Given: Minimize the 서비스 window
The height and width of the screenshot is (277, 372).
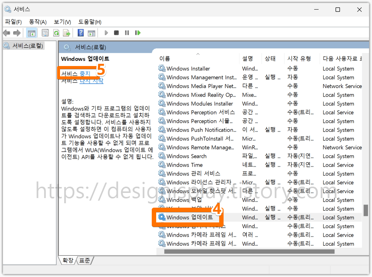Looking at the screenshot, I should click(x=316, y=10).
